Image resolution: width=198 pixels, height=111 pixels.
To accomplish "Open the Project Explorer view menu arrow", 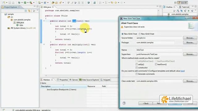I will click(x=37, y=10).
